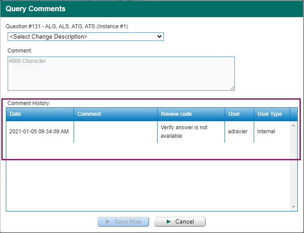Click the empty Comment cell in the history row
304x233 pixels.
click(115, 132)
